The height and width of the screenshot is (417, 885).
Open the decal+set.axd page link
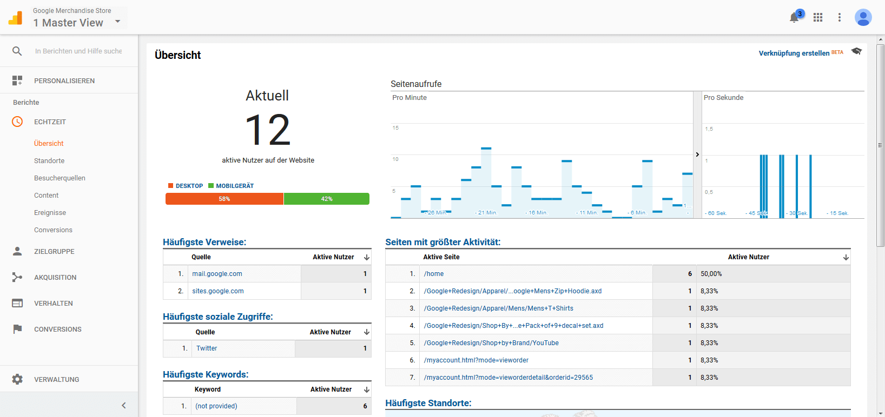(x=514, y=326)
